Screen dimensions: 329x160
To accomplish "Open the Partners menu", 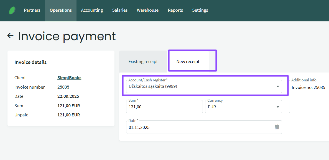I will (32, 10).
